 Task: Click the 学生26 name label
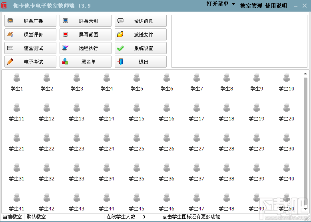167,148
